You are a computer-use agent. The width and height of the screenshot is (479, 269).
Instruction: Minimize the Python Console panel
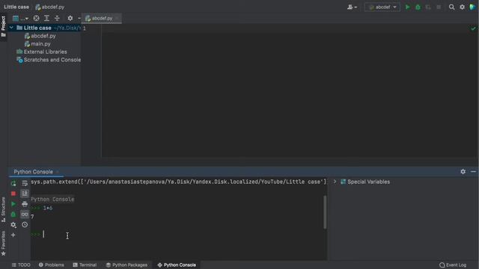coord(473,172)
